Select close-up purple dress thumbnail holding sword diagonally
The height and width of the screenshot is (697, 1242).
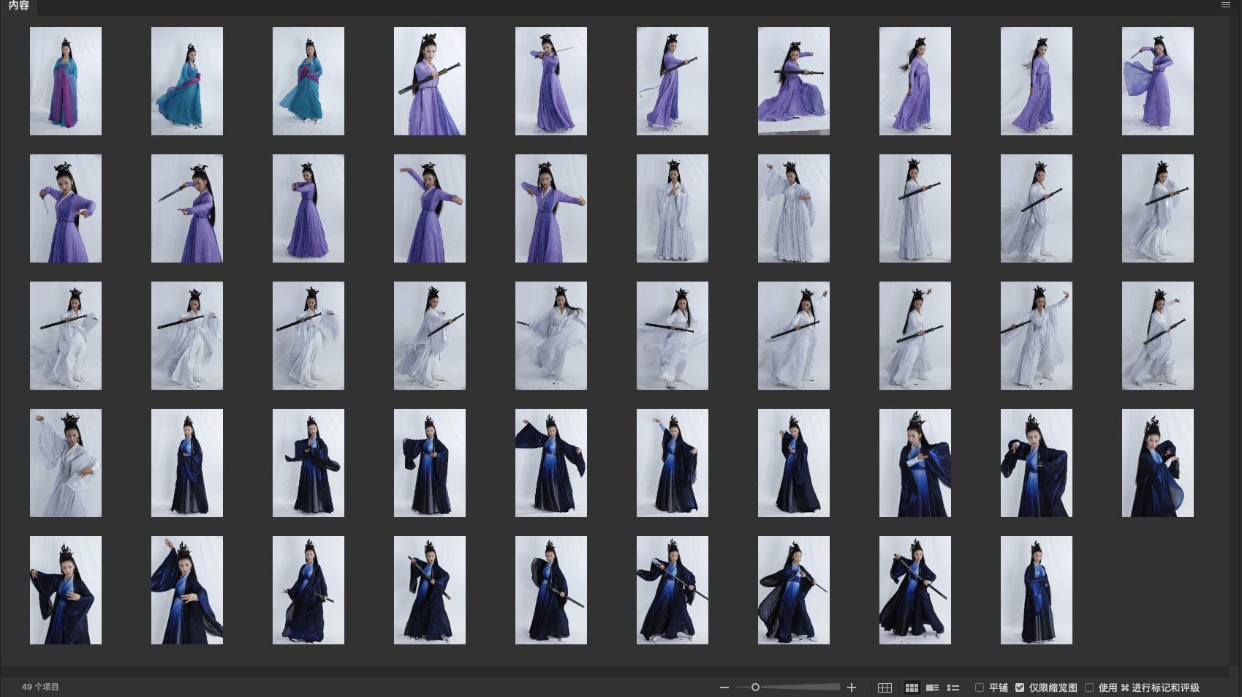(x=430, y=81)
